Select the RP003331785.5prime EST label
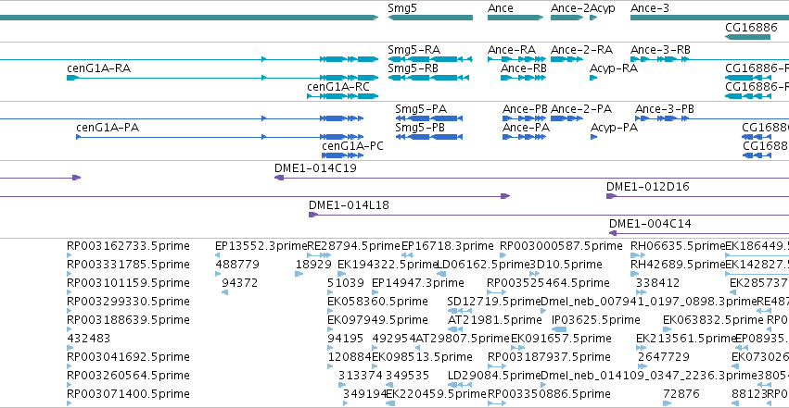 click(128, 265)
